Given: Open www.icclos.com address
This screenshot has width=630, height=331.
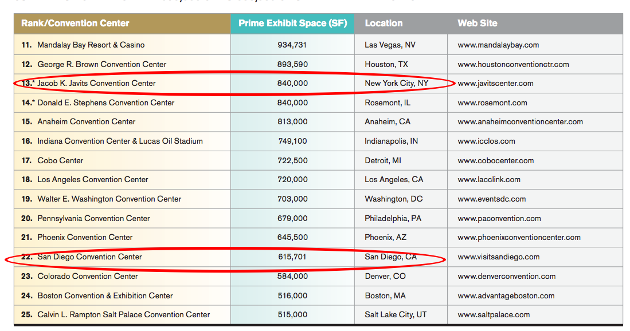Looking at the screenshot, I should tap(486, 141).
